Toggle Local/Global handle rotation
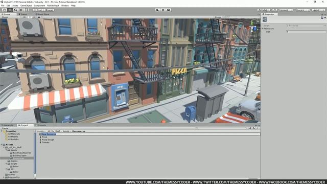The image size is (327, 184). (x=49, y=10)
